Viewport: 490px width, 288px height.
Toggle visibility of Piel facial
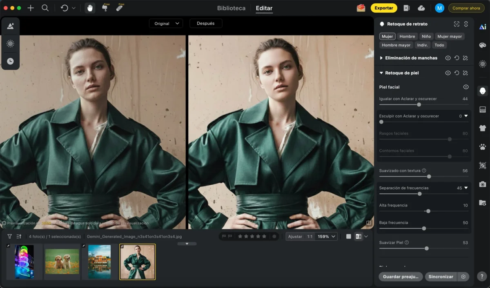(x=465, y=87)
